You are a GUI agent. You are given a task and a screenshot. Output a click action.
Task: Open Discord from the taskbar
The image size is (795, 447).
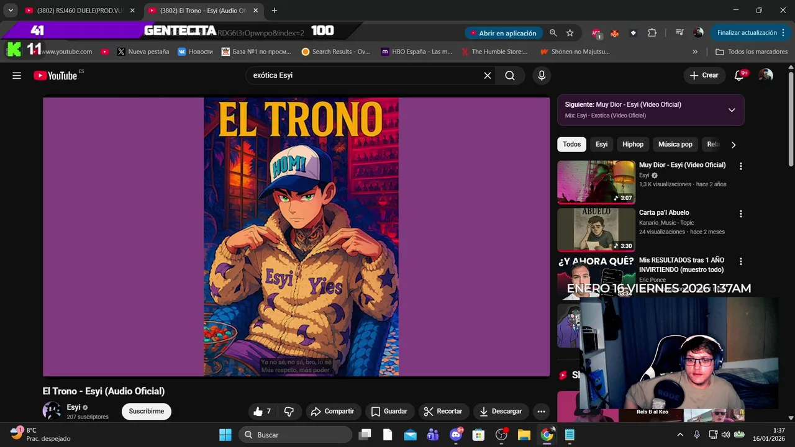point(456,435)
